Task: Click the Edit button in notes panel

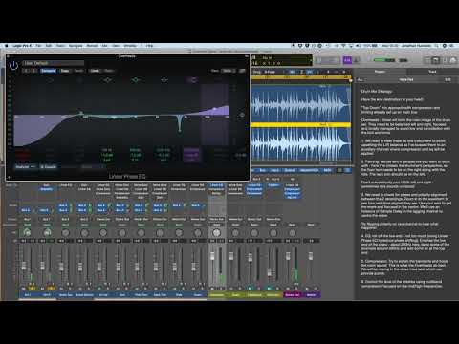Action: click(x=448, y=79)
